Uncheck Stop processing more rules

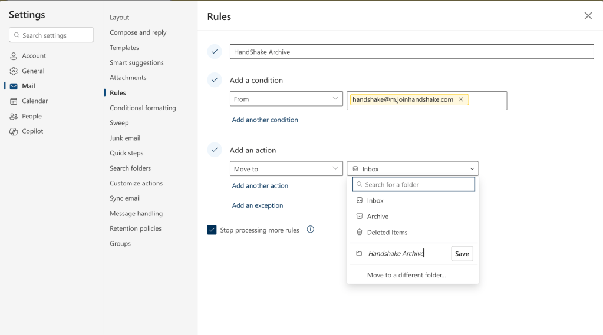(212, 230)
